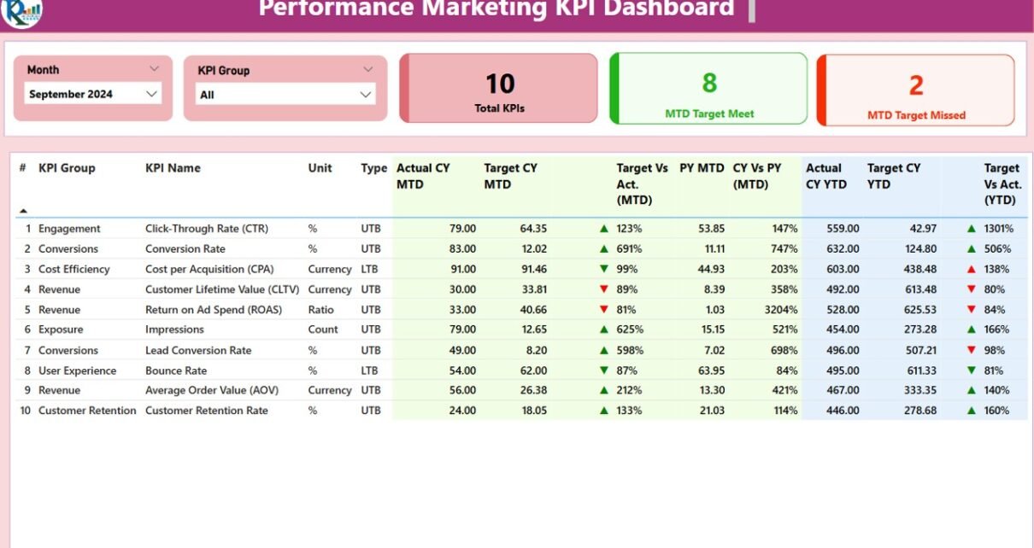The height and width of the screenshot is (548, 1034).
Task: Select the MTD Target Missed card
Action: pos(916,90)
